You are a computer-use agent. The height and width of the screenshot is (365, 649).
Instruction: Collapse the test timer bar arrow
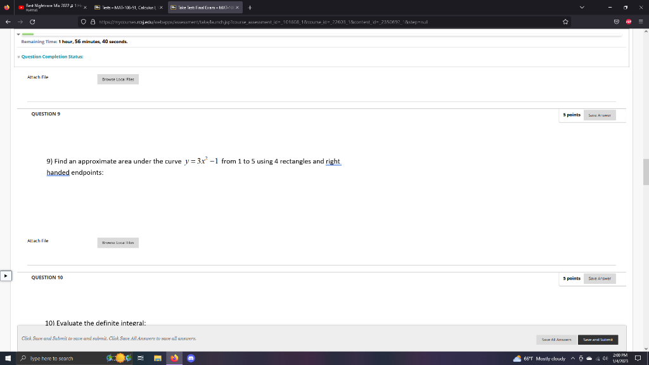18,34
